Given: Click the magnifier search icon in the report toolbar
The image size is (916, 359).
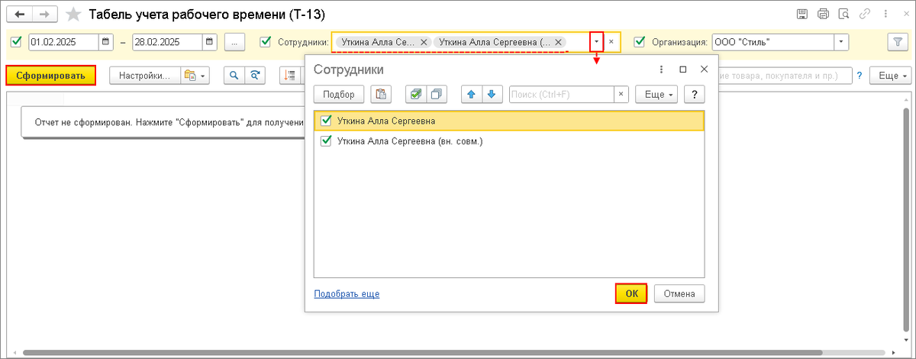Looking at the screenshot, I should coord(234,76).
